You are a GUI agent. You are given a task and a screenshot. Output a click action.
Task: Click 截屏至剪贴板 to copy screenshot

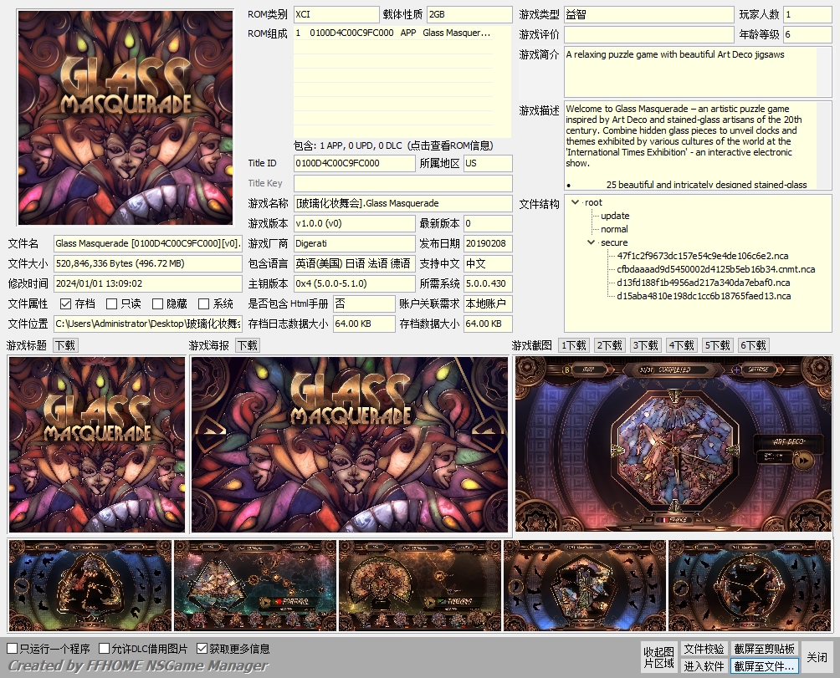pos(765,649)
